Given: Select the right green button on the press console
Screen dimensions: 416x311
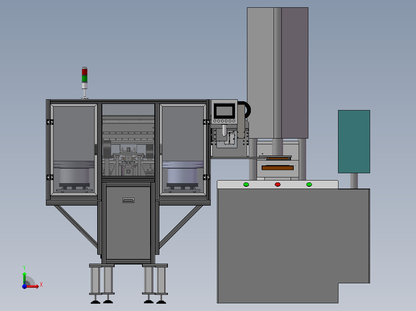Looking at the screenshot, I should (309, 184).
